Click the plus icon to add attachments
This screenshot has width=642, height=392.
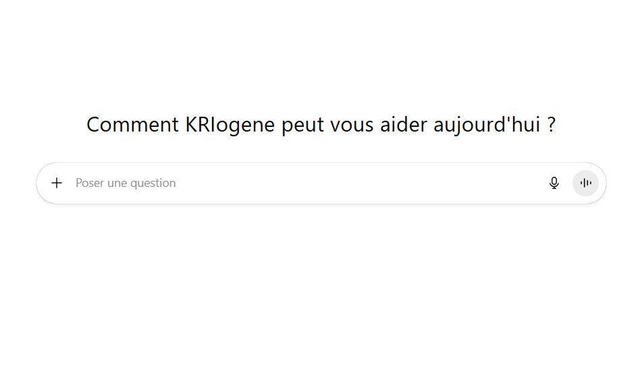point(57,183)
